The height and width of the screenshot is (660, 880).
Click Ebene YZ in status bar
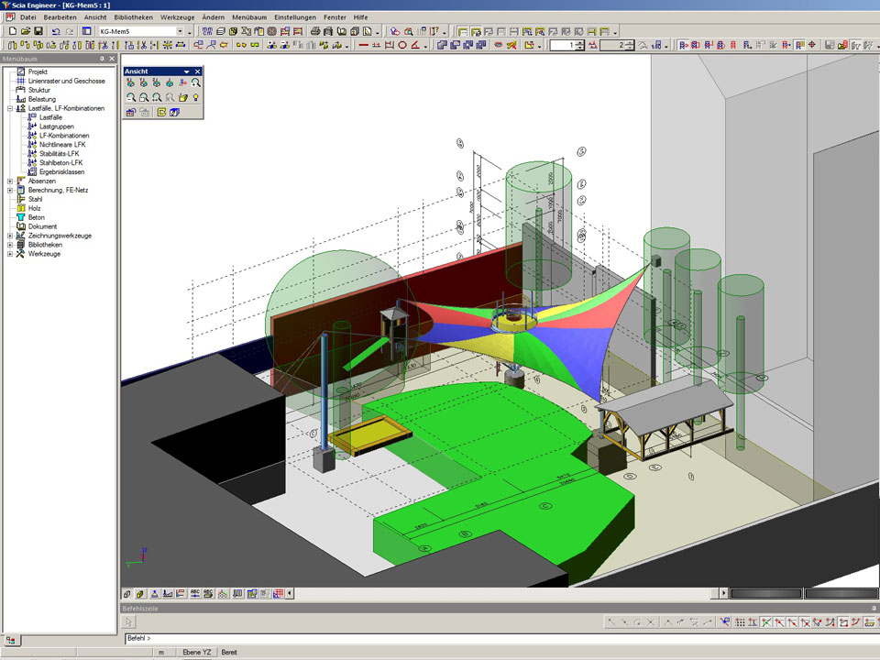[196, 652]
